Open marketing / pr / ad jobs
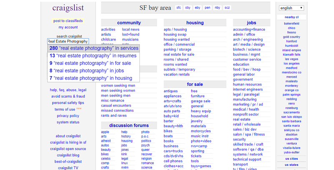This screenshot has width=334, height=170. pyautogui.click(x=248, y=104)
